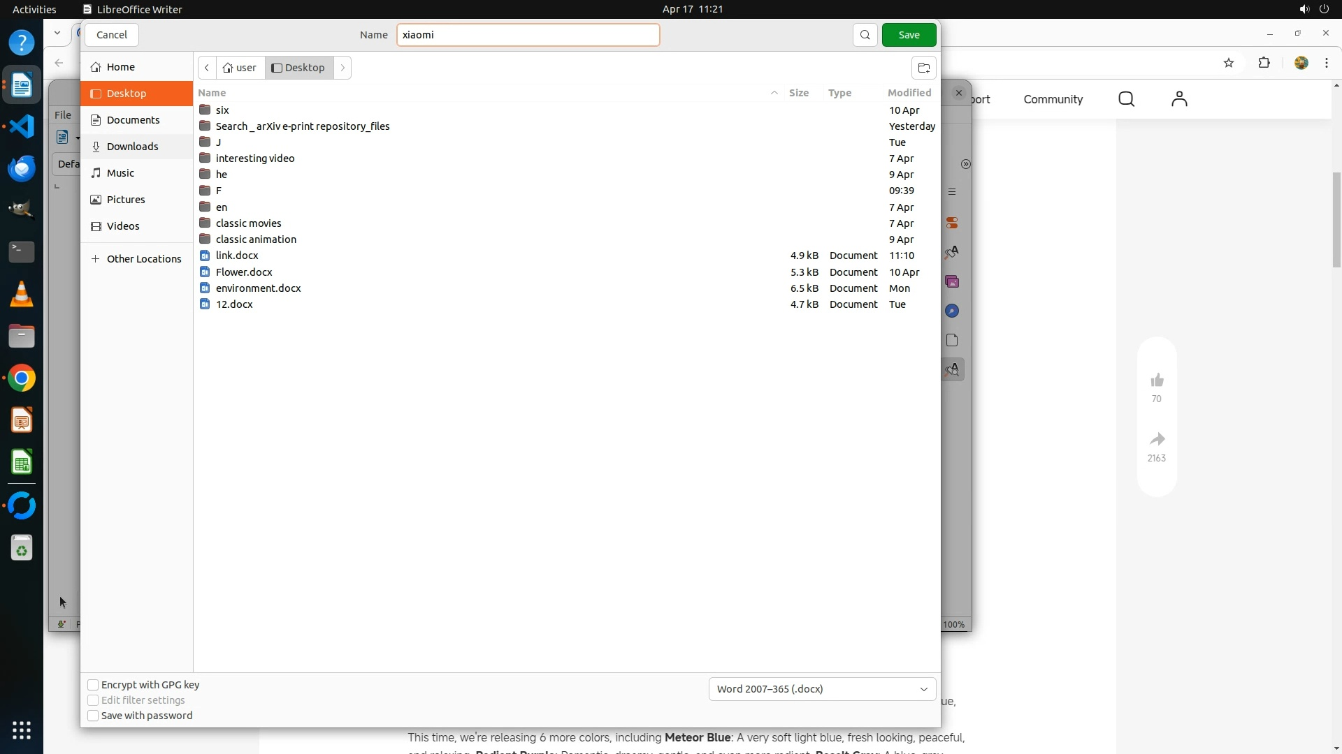Image resolution: width=1342 pixels, height=754 pixels.
Task: Open the Word 2007–365 file type dropdown
Action: (x=822, y=689)
